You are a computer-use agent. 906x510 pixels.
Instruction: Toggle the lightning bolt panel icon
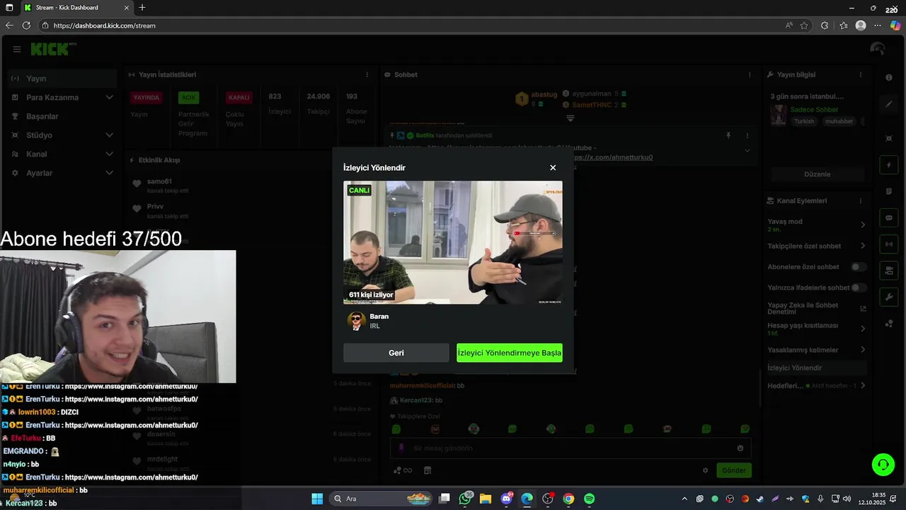[889, 165]
